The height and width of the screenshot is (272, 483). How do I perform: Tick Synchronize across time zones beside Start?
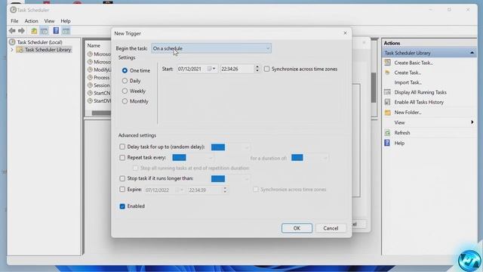pyautogui.click(x=266, y=69)
